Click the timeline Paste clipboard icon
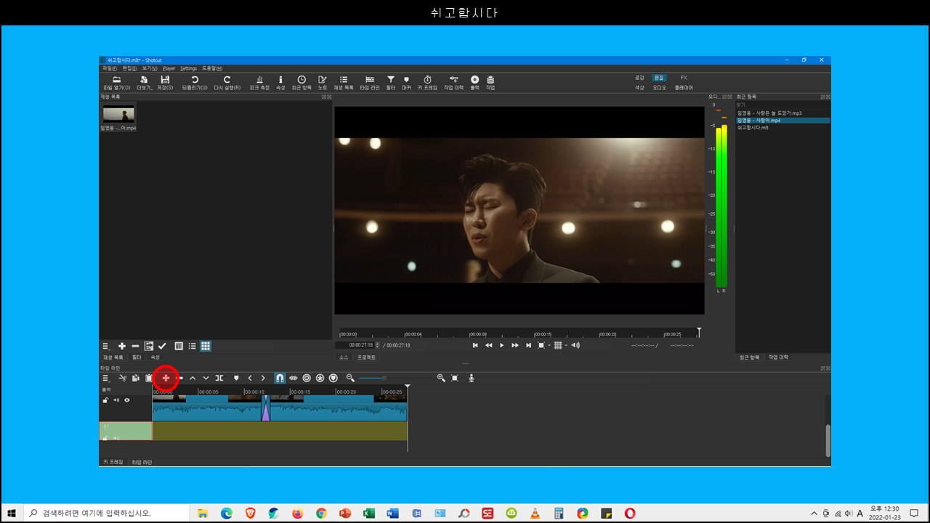The width and height of the screenshot is (930, 523). click(149, 378)
